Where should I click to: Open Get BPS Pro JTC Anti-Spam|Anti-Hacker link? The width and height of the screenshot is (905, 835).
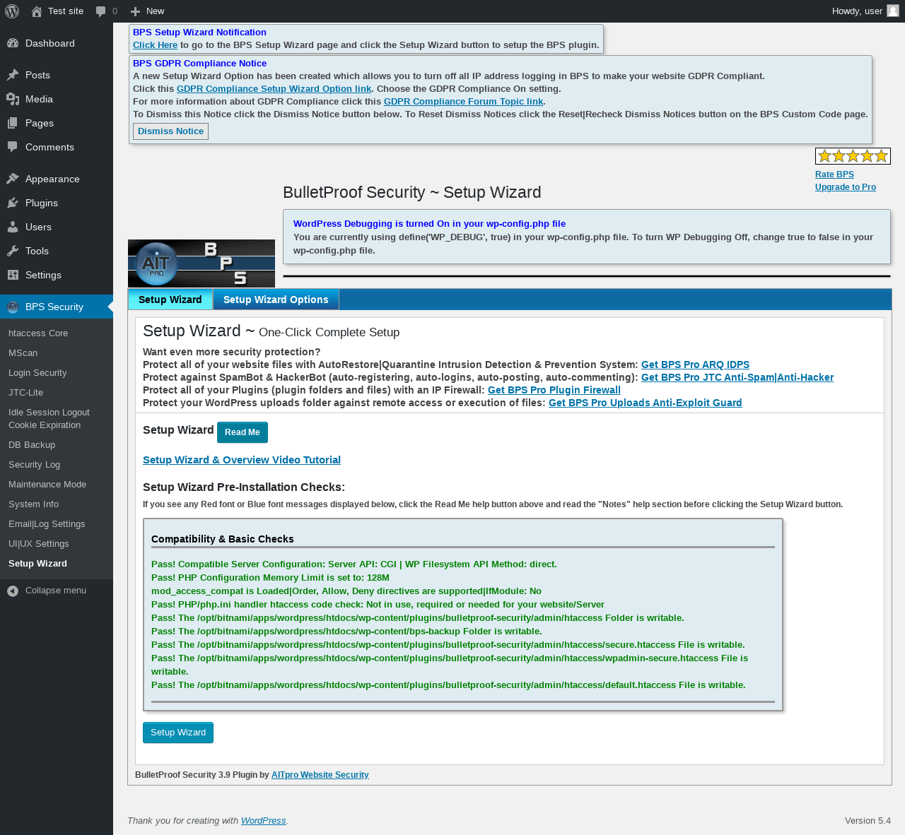click(737, 378)
